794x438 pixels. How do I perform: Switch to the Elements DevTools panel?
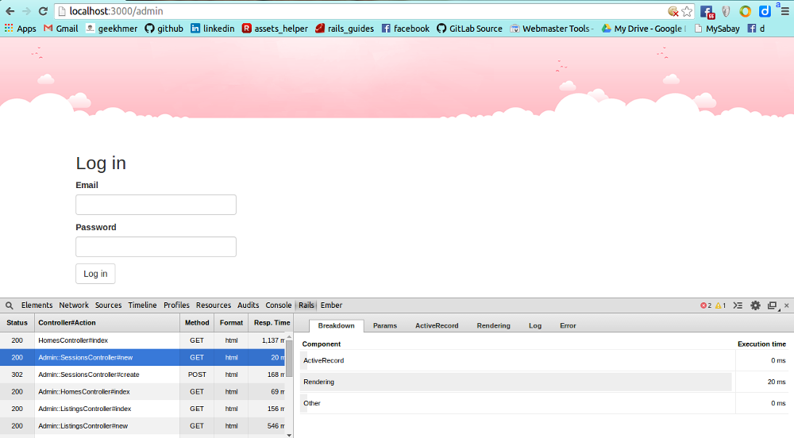[x=37, y=305]
